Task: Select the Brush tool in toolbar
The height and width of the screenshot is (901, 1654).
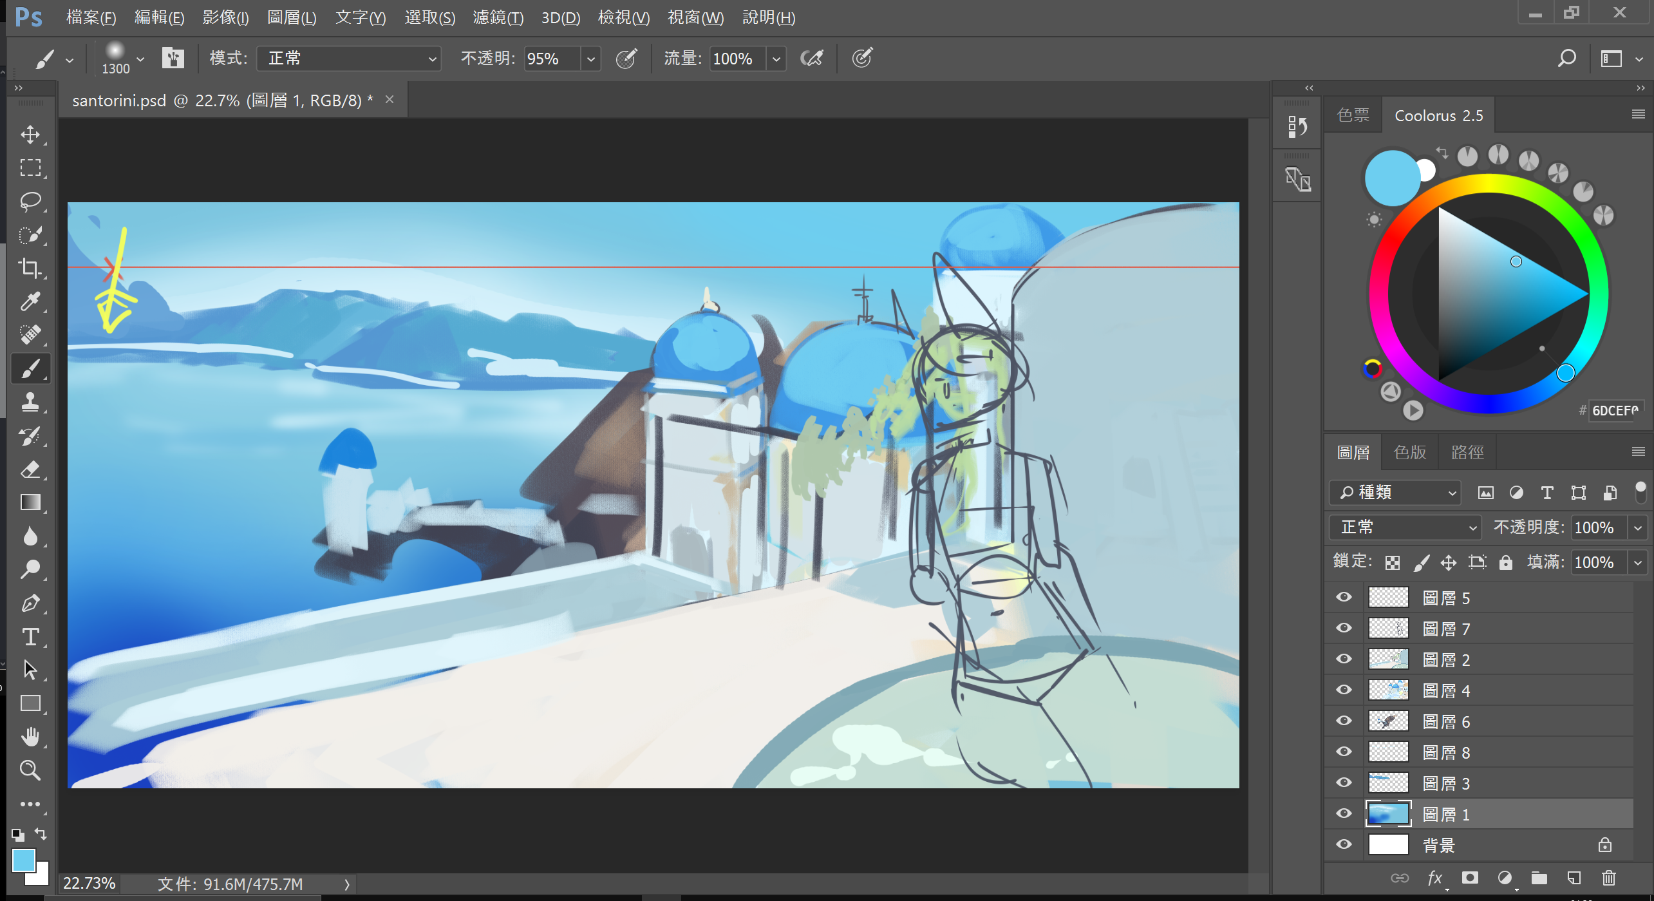Action: click(30, 369)
